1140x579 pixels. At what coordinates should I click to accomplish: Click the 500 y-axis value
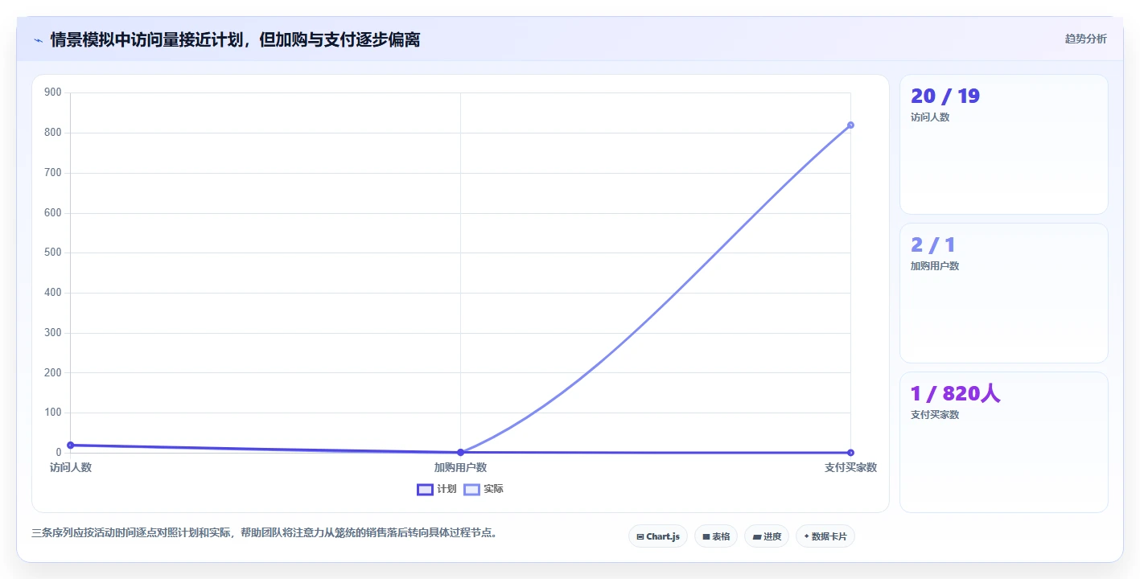(x=53, y=253)
